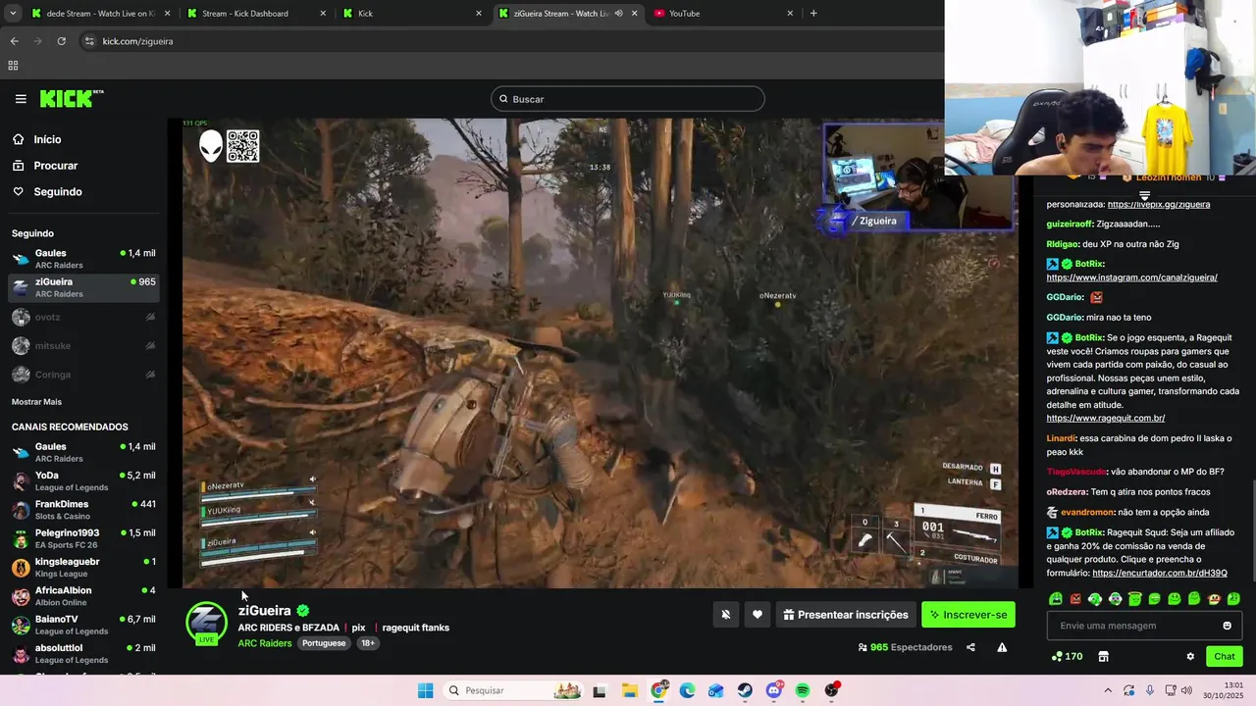Mute the ziGueira tab audio icon
Screen dimensions: 1256x706
tap(618, 14)
